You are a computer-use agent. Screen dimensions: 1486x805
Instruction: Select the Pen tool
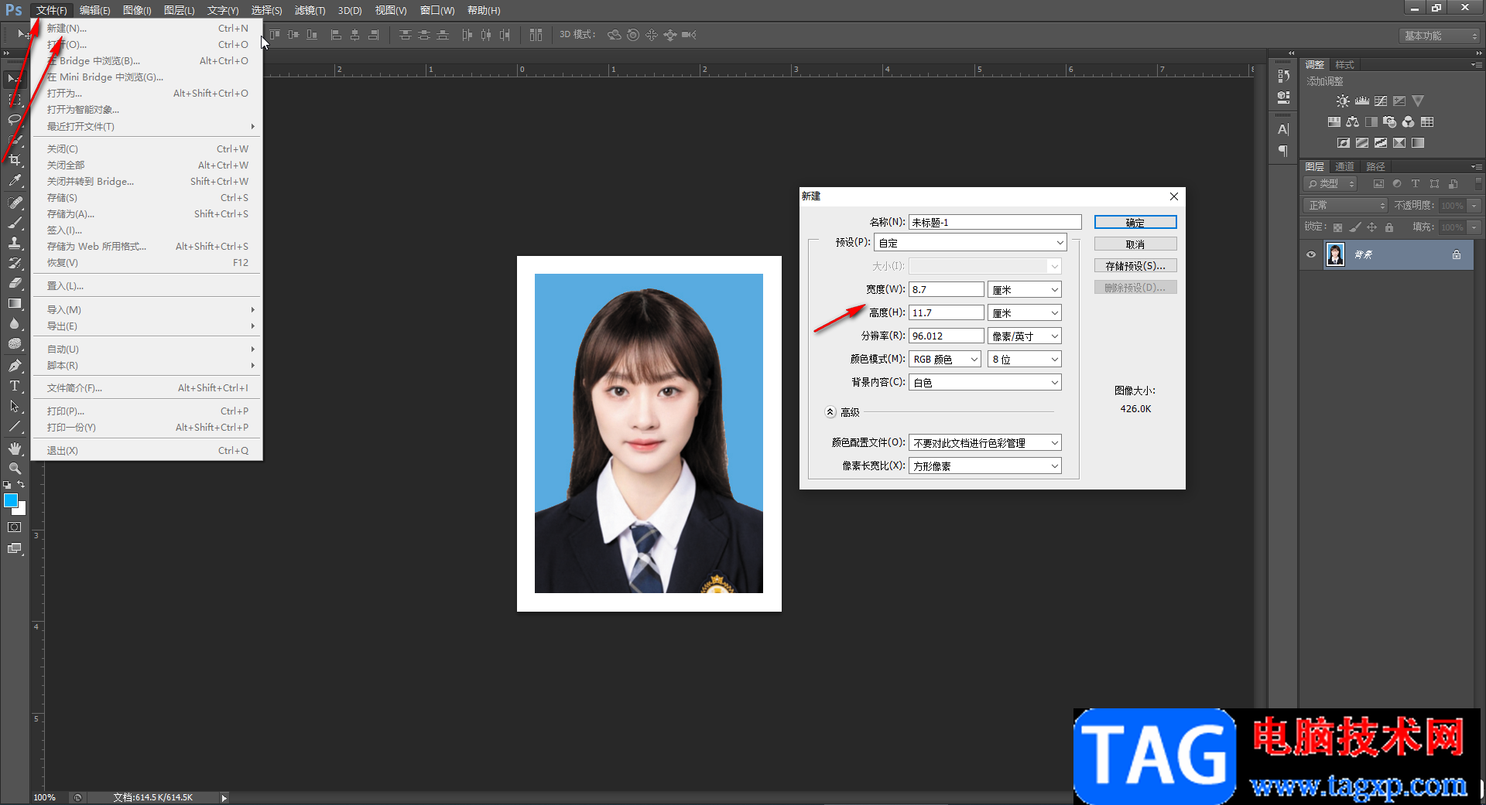pyautogui.click(x=15, y=366)
